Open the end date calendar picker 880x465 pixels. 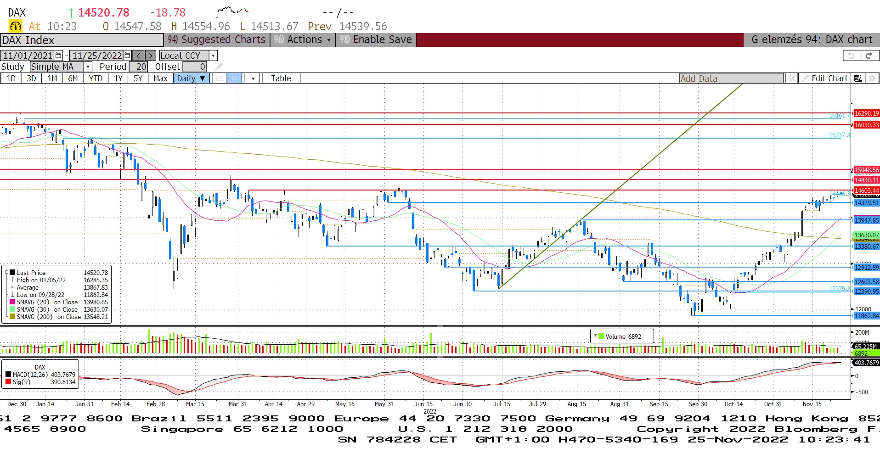point(127,56)
